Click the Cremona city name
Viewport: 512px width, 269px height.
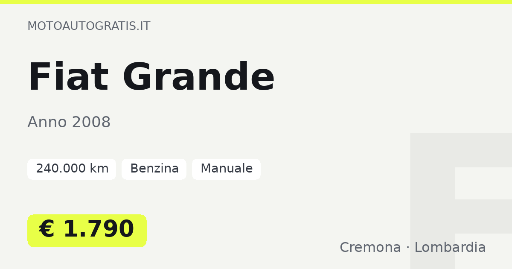coord(370,248)
